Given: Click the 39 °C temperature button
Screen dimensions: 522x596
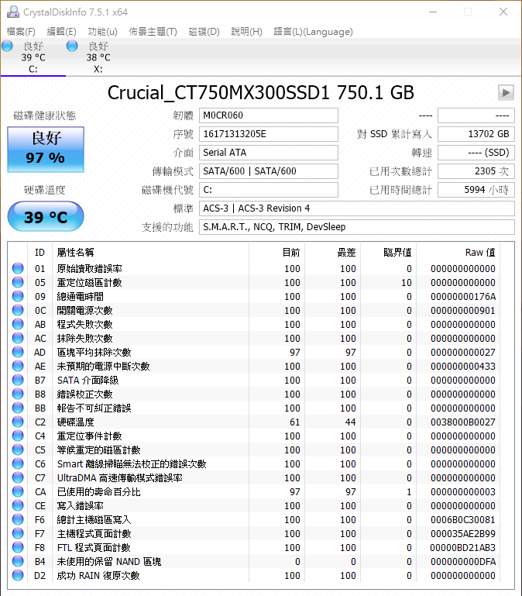Looking at the screenshot, I should click(x=46, y=217).
